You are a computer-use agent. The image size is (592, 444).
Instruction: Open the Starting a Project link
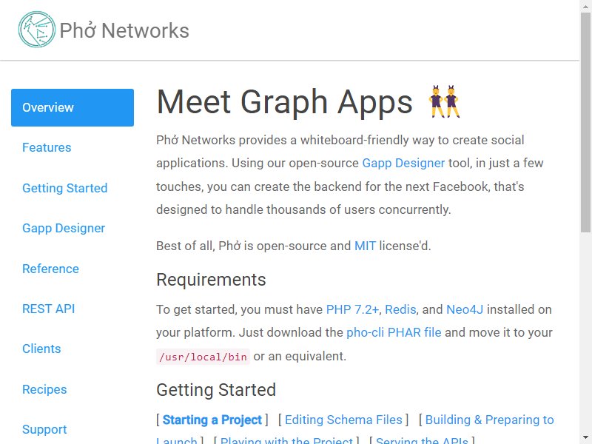[212, 420]
